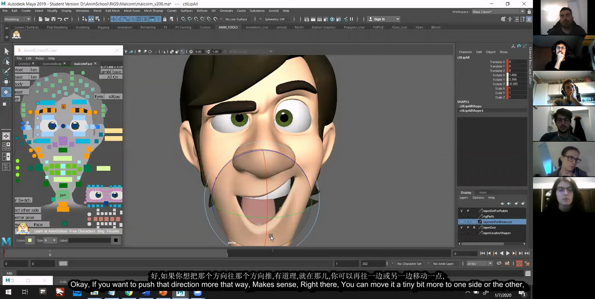Click the picker Color swatch
The image size is (595, 299).
[x=30, y=241]
